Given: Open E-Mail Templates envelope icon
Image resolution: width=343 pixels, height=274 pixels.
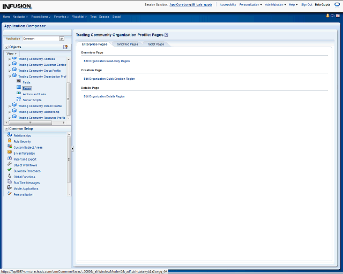Looking at the screenshot, I should [x=10, y=153].
